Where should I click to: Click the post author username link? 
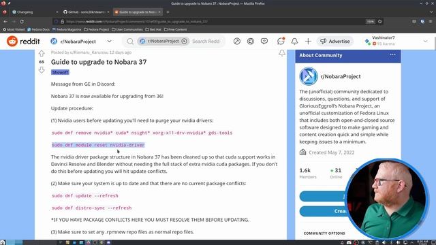(x=89, y=52)
